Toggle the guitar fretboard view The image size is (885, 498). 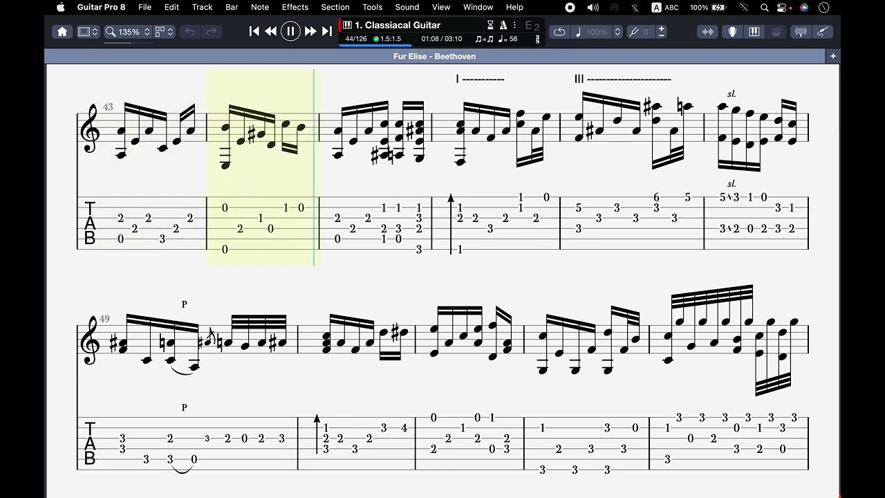pos(732,32)
